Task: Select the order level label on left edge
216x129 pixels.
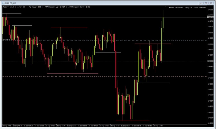Action: 8,39
